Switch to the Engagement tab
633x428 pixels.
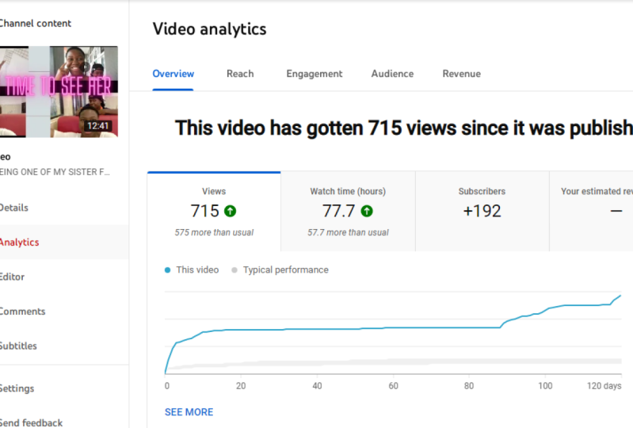(314, 74)
